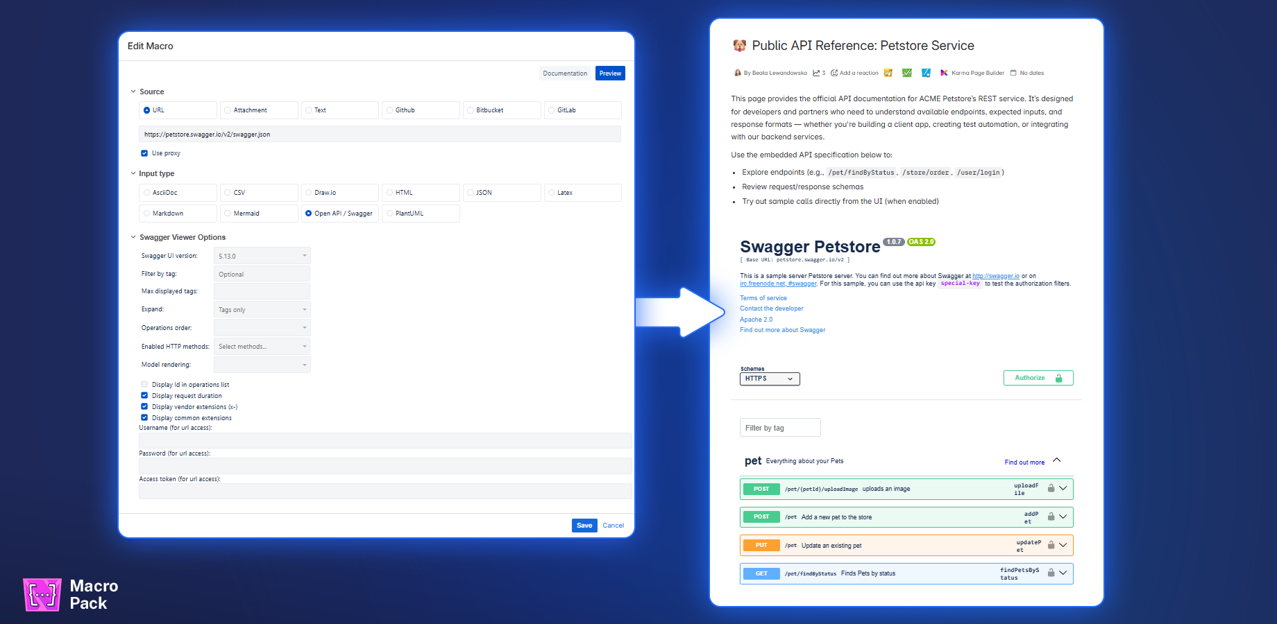1277x624 pixels.
Task: Open Swagger UI version dropdown
Action: pyautogui.click(x=262, y=256)
